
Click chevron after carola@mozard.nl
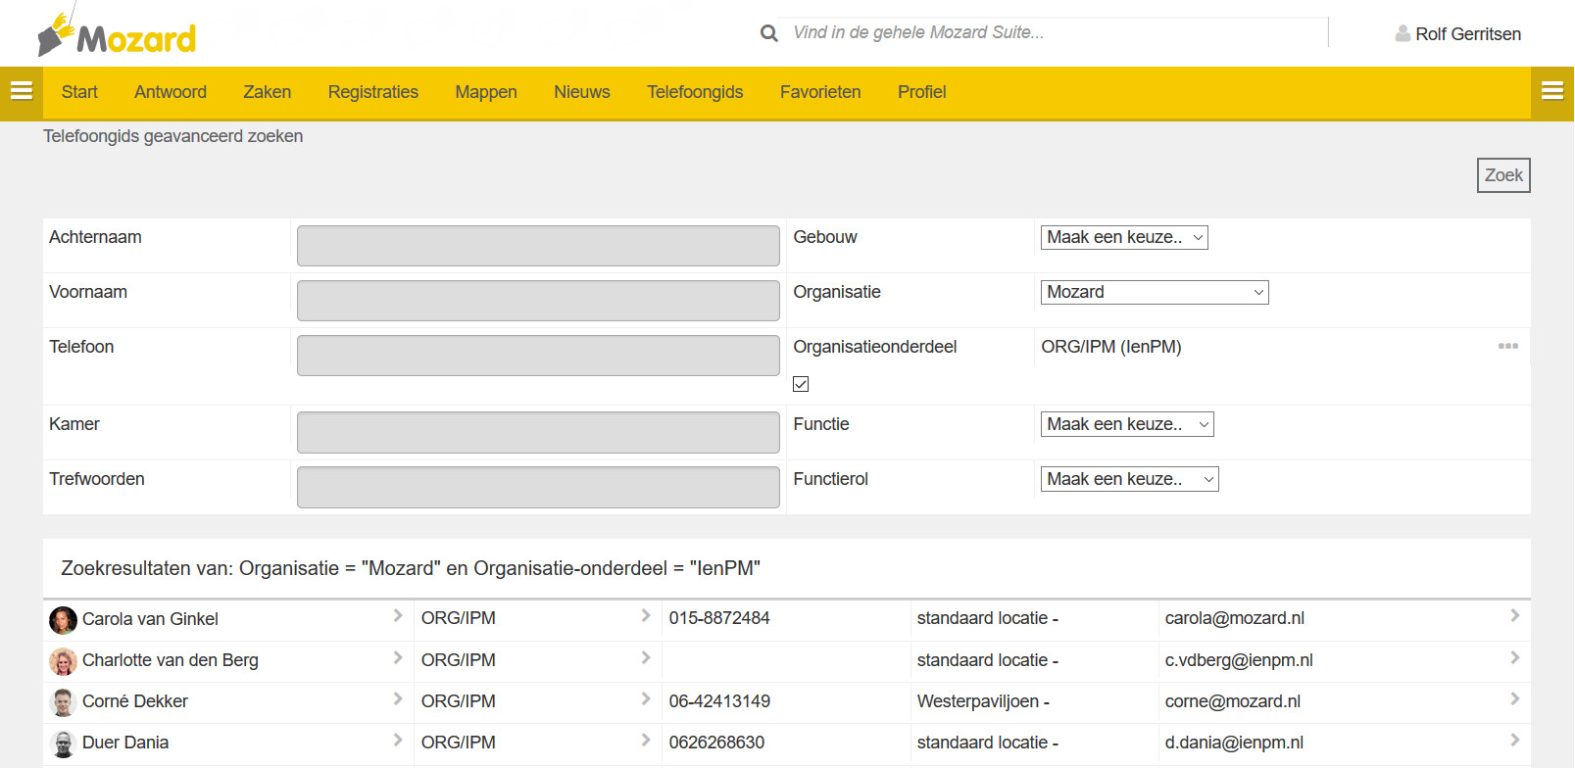click(1515, 615)
